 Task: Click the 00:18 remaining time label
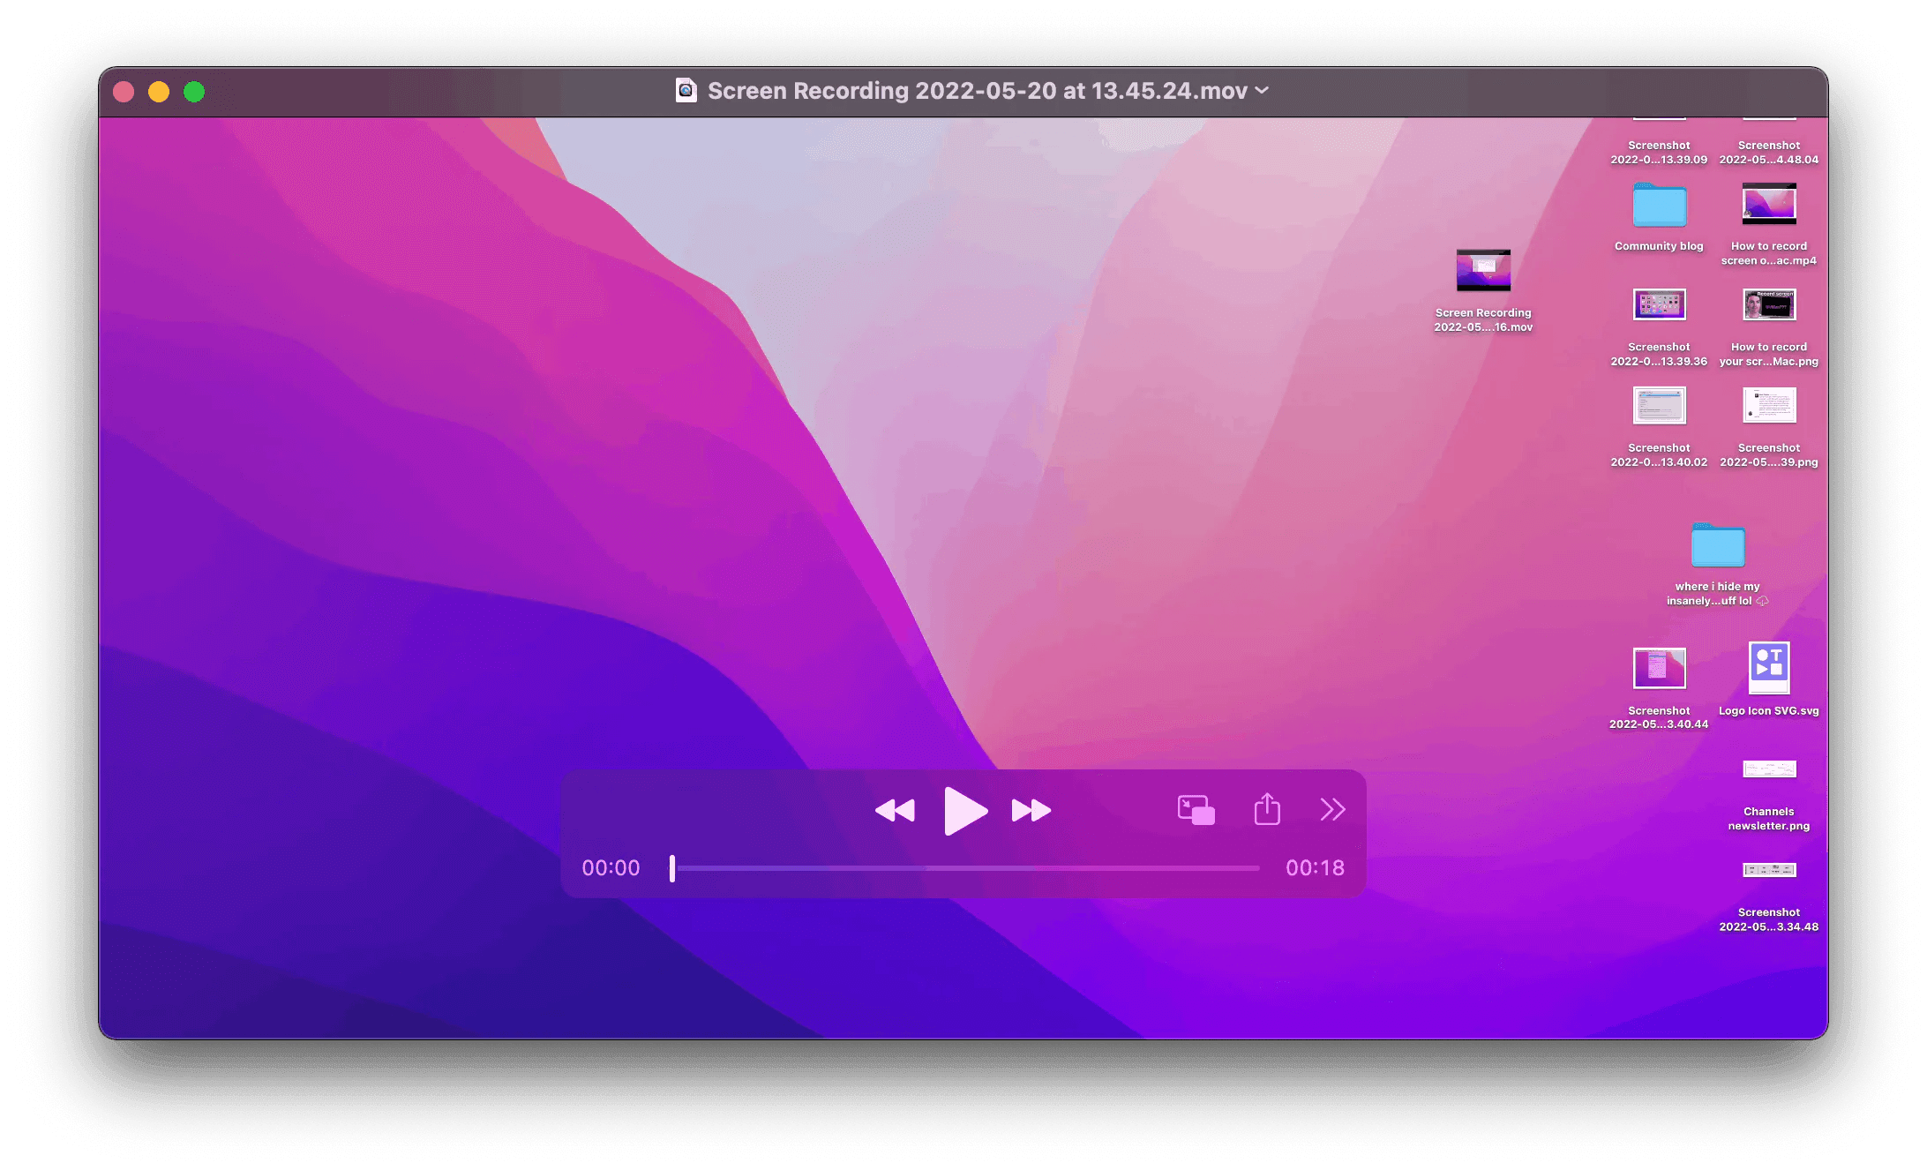coord(1315,868)
